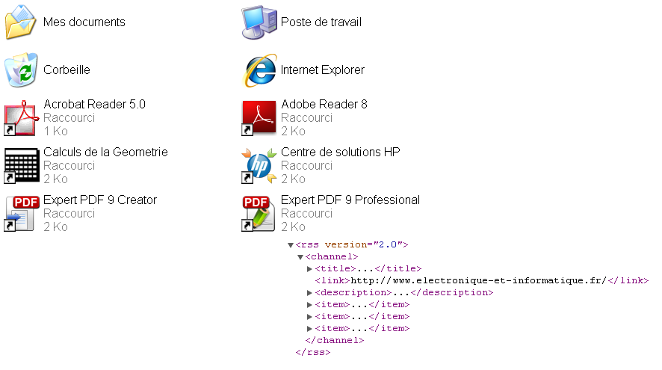Open the Centre de solutions HP icon
The image size is (662, 370).
(259, 166)
